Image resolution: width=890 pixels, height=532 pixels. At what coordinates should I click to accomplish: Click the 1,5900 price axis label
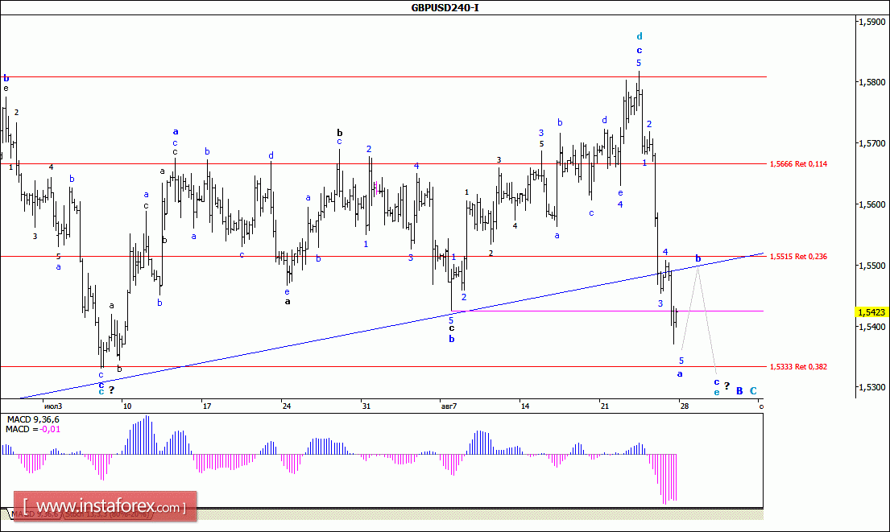(x=871, y=23)
